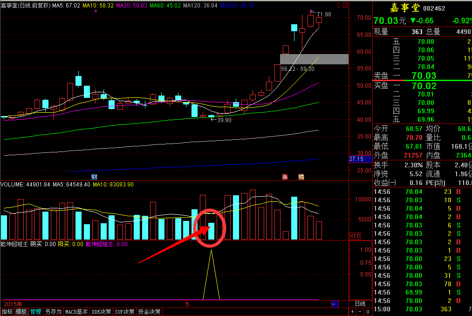Click the 39.90 low price annotation
This screenshot has width=472, height=316.
224,120
